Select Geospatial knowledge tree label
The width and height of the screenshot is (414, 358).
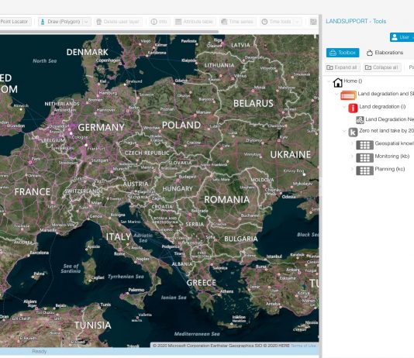pyautogui.click(x=394, y=143)
